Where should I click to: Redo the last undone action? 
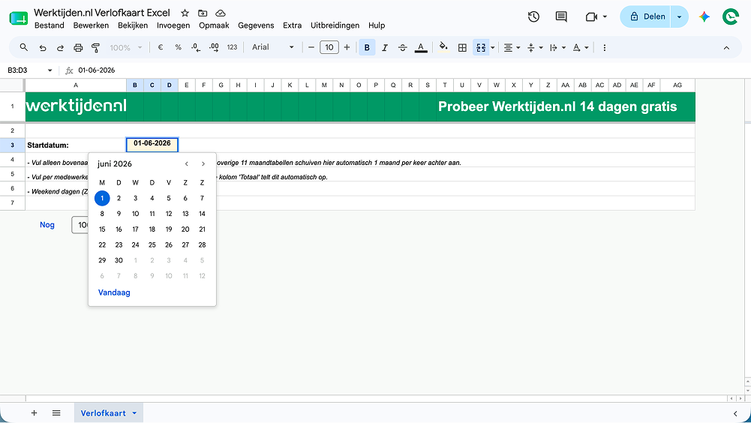point(60,47)
